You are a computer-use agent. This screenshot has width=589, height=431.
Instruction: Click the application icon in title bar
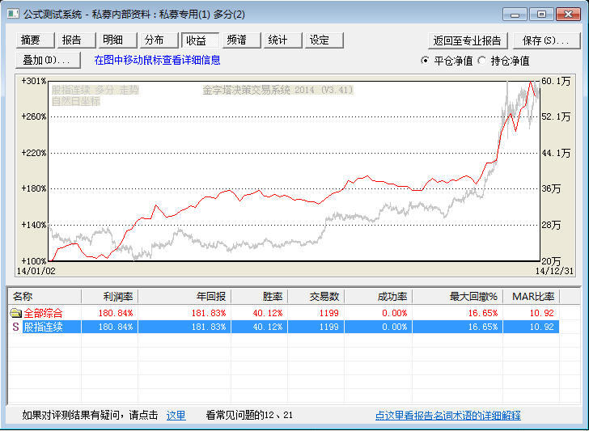pos(13,15)
